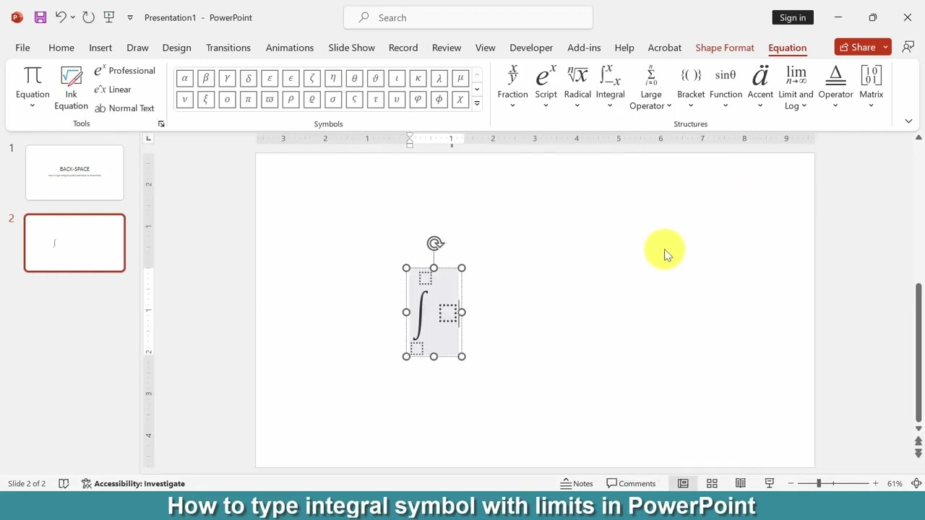Open the Large Operator dropdown
Viewport: 925px width, 520px height.
[x=650, y=87]
